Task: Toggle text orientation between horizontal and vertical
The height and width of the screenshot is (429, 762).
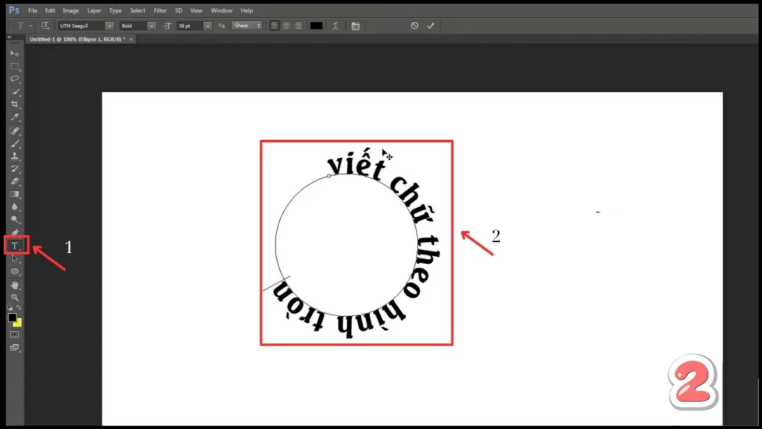Action: (x=45, y=25)
